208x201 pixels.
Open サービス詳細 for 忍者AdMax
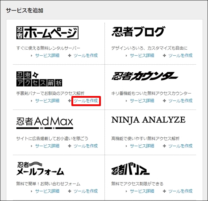tap(47, 146)
